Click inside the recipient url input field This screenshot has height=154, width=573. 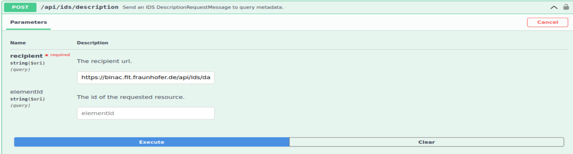pos(146,78)
